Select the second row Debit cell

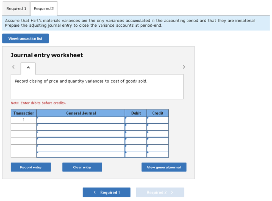click(x=136, y=127)
